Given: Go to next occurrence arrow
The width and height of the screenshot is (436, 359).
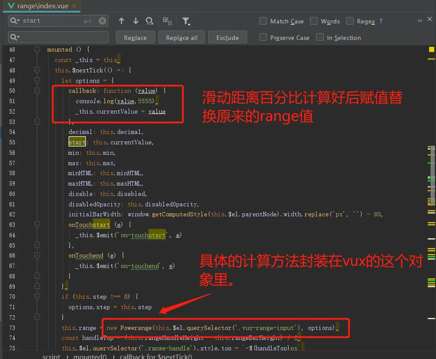Looking at the screenshot, I should (136, 21).
